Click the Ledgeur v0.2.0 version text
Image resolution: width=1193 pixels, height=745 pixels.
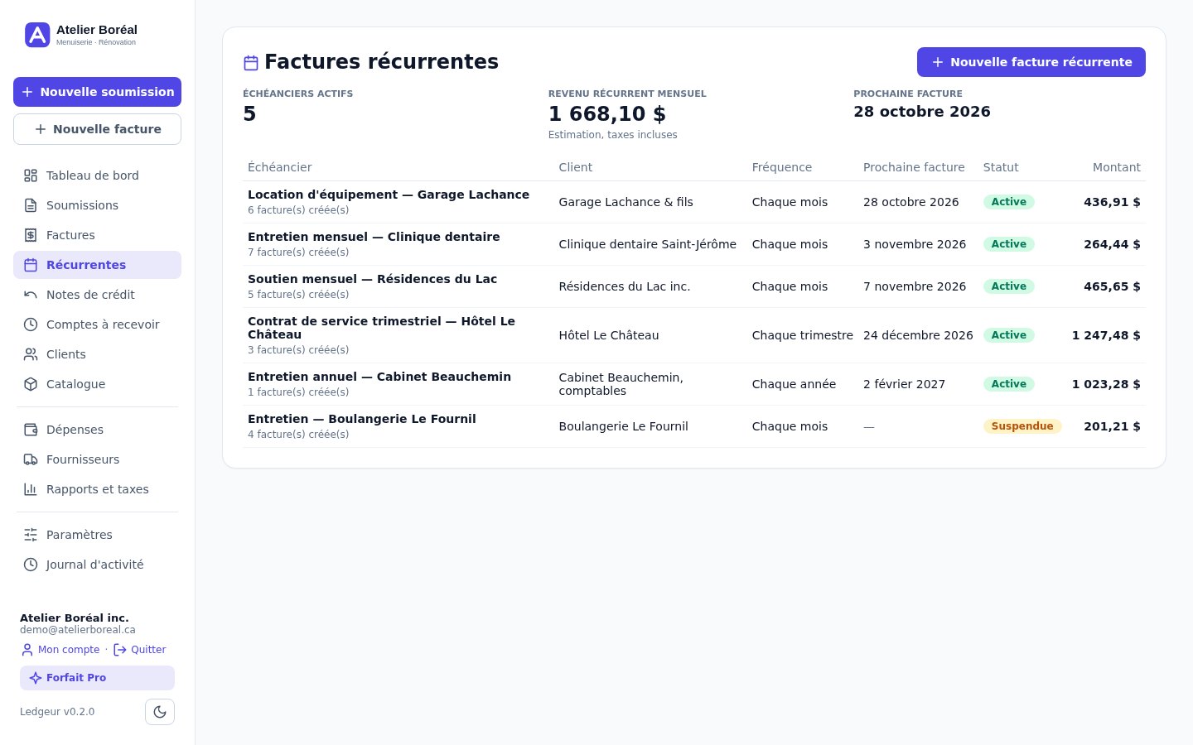57,712
